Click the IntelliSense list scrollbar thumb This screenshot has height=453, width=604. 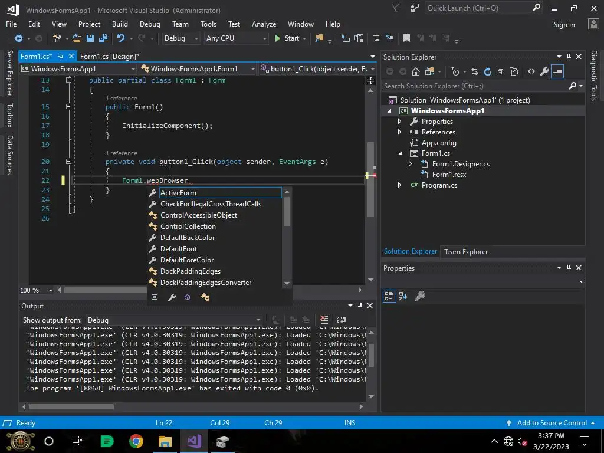pyautogui.click(x=287, y=212)
